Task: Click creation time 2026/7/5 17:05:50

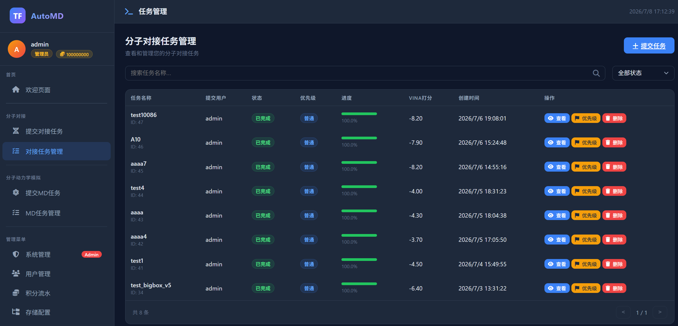Action: pyautogui.click(x=482, y=240)
